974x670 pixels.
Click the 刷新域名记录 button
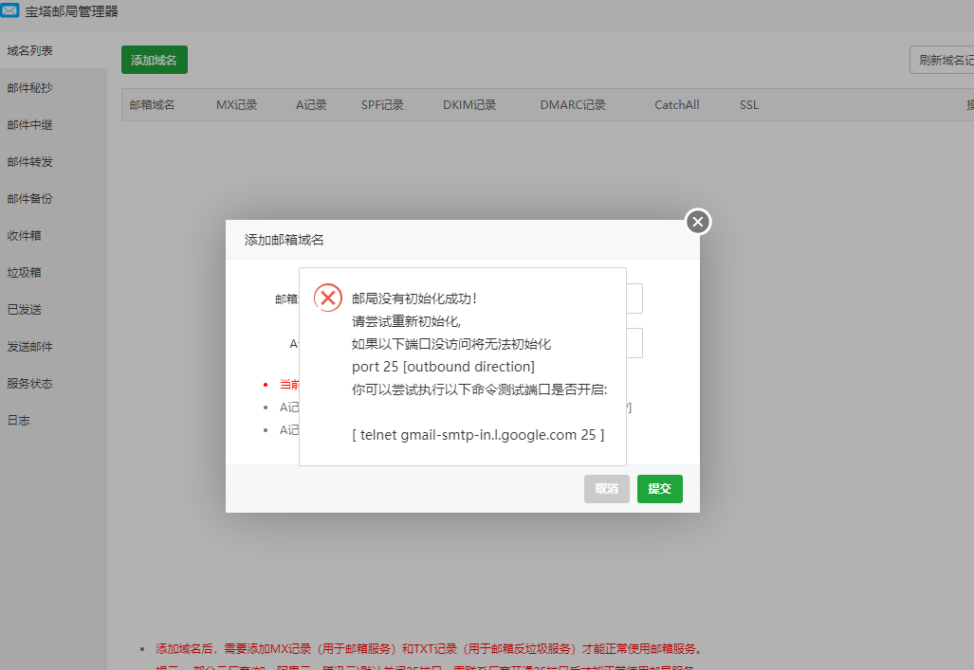click(943, 60)
